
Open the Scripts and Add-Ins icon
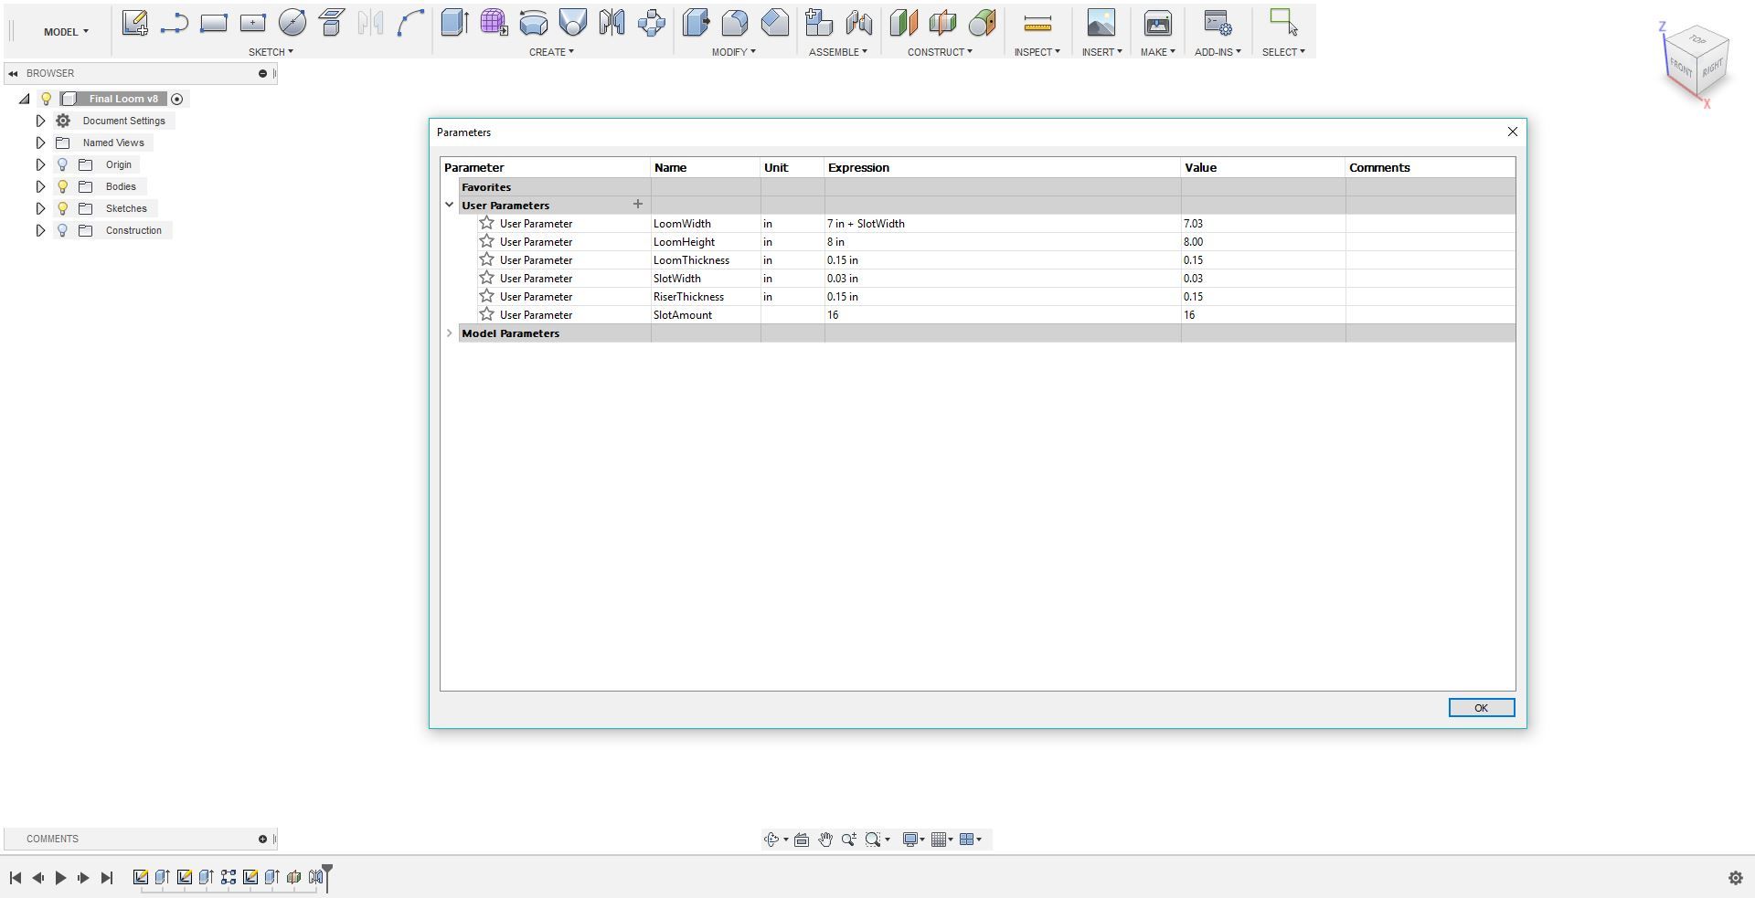1218,23
